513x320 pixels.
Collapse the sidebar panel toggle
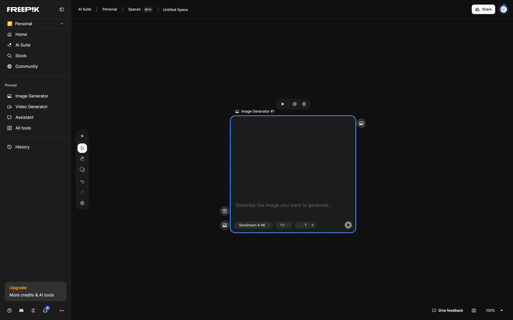[x=62, y=9]
